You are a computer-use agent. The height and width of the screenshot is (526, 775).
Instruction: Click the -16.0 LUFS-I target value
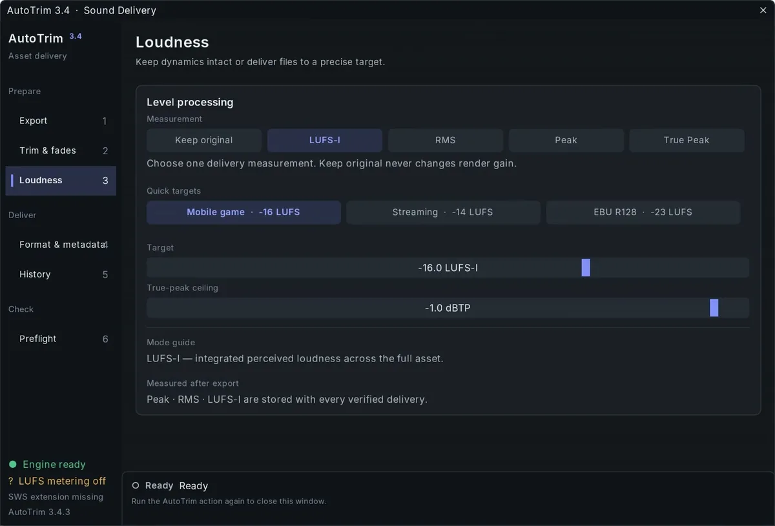pos(448,268)
